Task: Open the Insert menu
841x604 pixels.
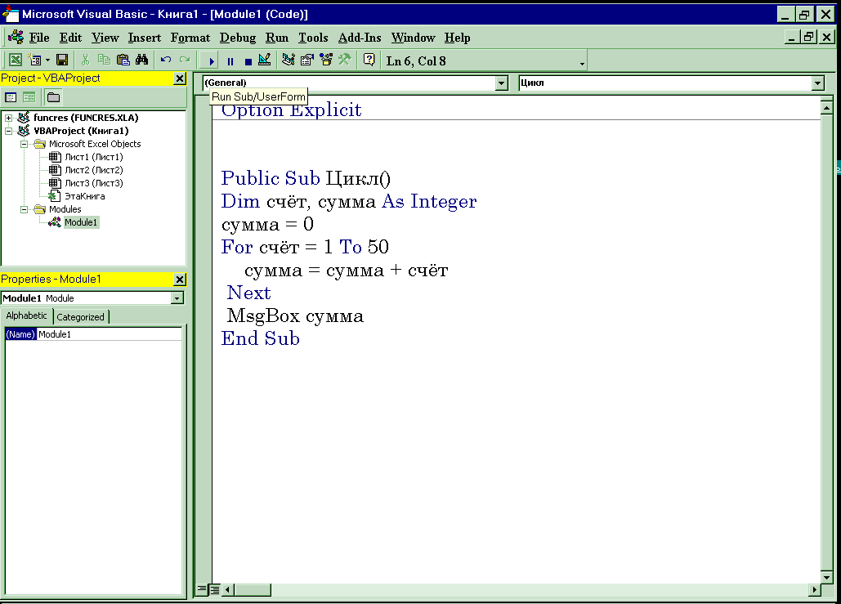Action: coord(145,38)
